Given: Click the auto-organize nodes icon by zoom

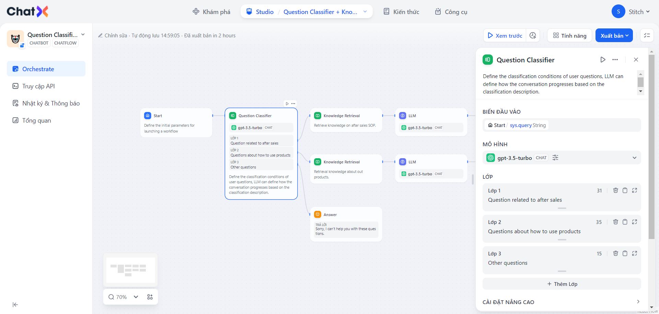Looking at the screenshot, I should (x=150, y=297).
